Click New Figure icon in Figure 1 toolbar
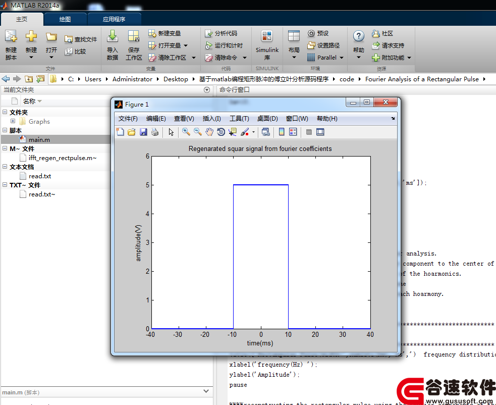Viewport: 496px width, 405px height. pyautogui.click(x=120, y=132)
